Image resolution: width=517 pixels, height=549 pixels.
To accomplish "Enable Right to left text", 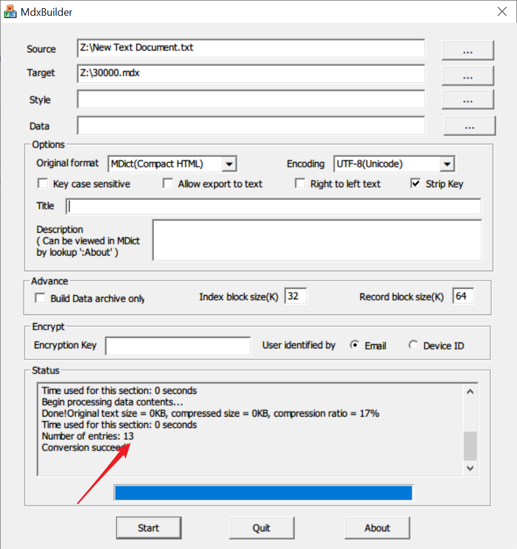I will point(300,183).
